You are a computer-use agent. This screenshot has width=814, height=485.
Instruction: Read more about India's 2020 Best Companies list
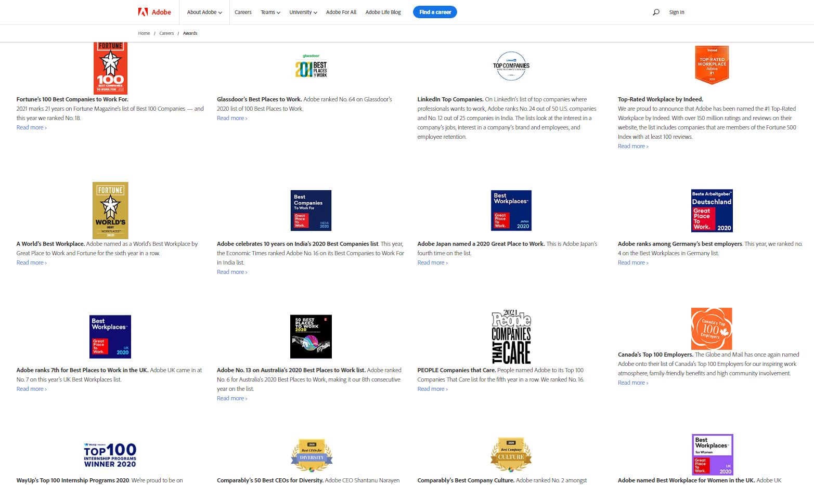232,272
